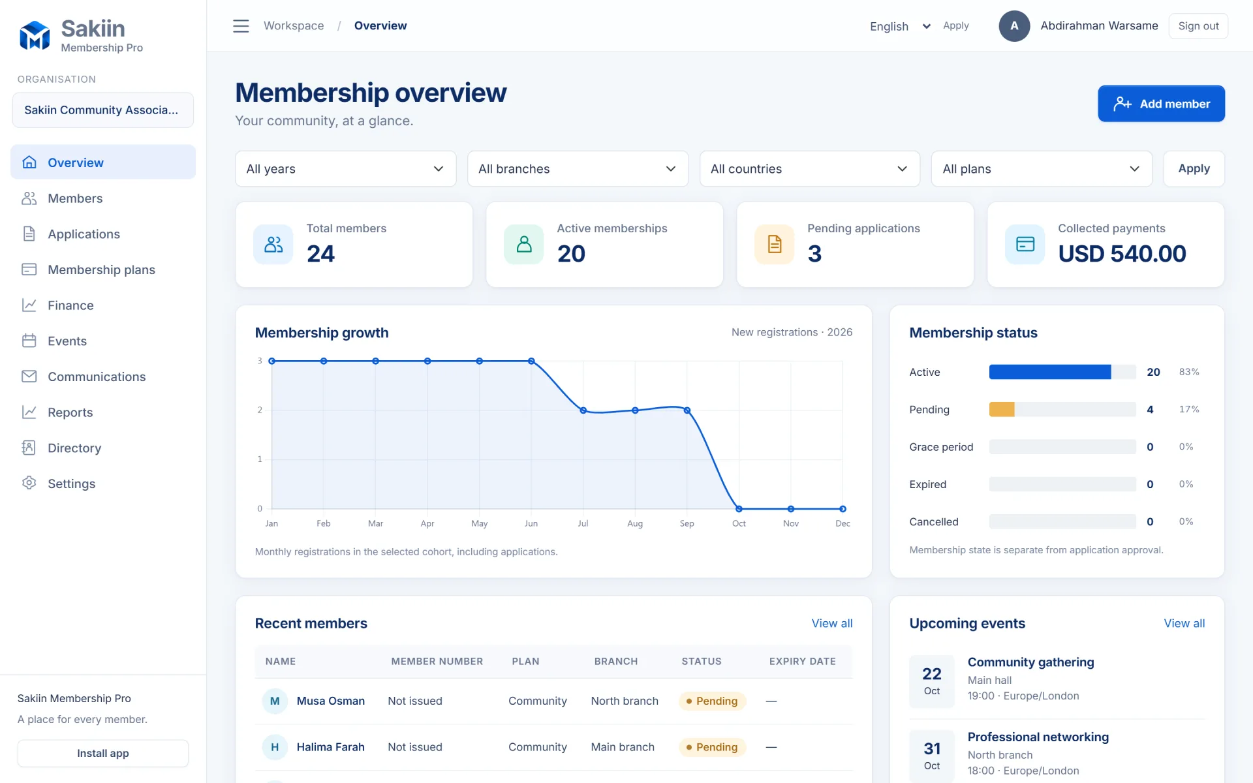Click the Overview home icon in sidebar
The image size is (1253, 783).
[29, 162]
